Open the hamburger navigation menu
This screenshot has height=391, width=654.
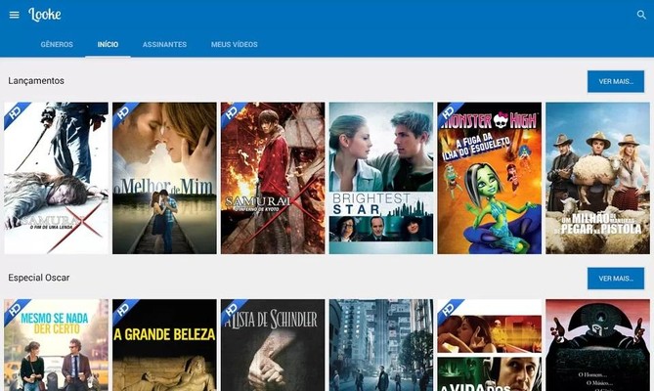pyautogui.click(x=15, y=15)
